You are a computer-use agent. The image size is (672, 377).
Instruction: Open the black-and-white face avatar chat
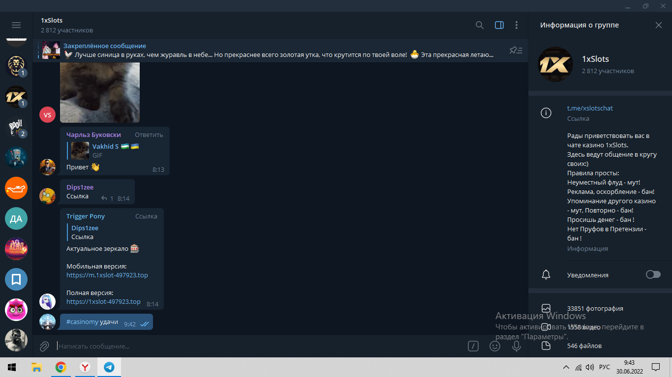16,340
